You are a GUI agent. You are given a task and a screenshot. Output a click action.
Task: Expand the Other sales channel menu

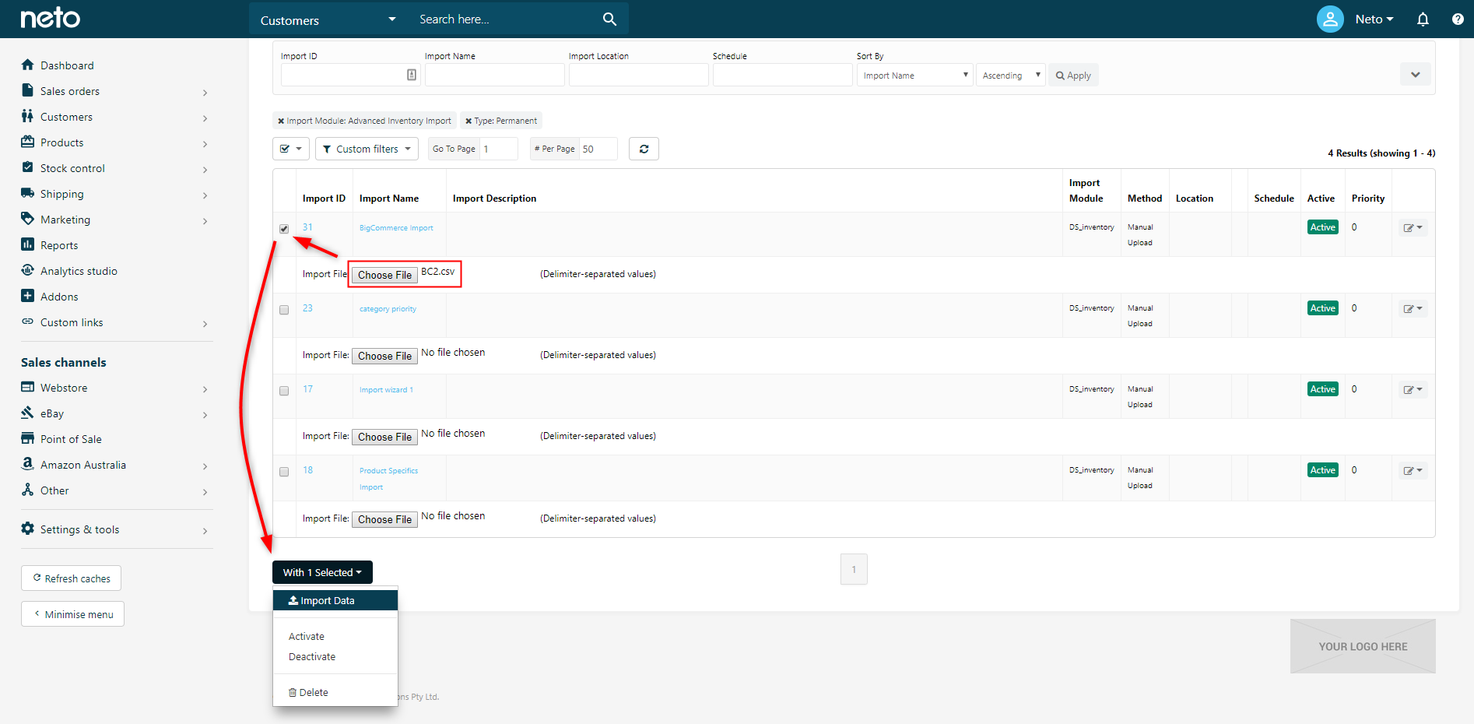[116, 490]
